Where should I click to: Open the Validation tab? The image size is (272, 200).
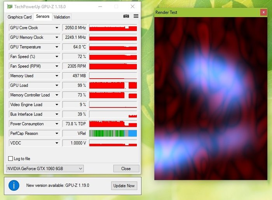click(x=62, y=17)
